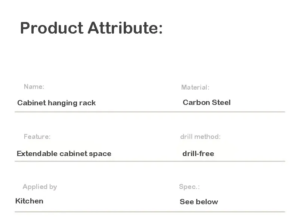The height and width of the screenshot is (221, 299).
Task: Click the "See below" spec text
Action: point(199,202)
